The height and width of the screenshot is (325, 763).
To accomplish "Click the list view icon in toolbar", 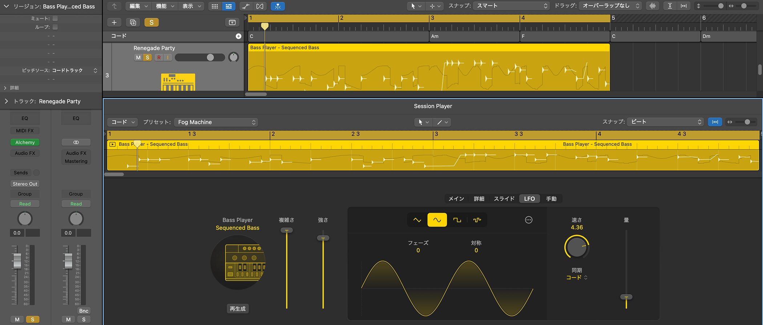I will click(229, 6).
